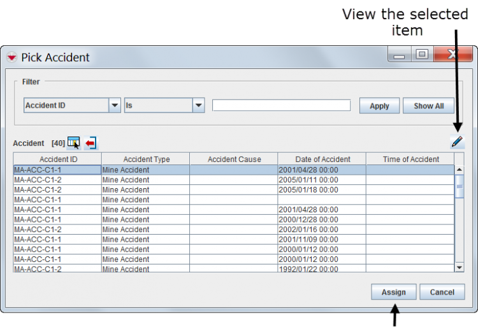The height and width of the screenshot is (329, 478).
Task: Cancel the Pick Accident dialog
Action: (x=442, y=292)
